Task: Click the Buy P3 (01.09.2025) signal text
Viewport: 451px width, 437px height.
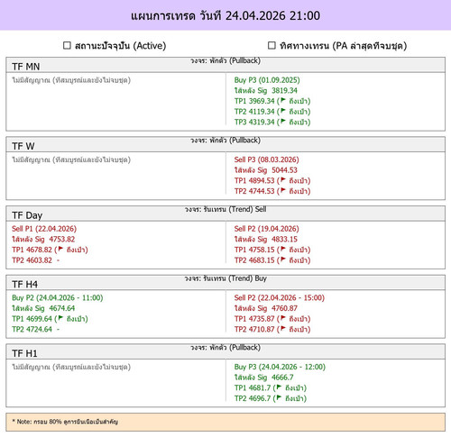Action: pos(267,80)
